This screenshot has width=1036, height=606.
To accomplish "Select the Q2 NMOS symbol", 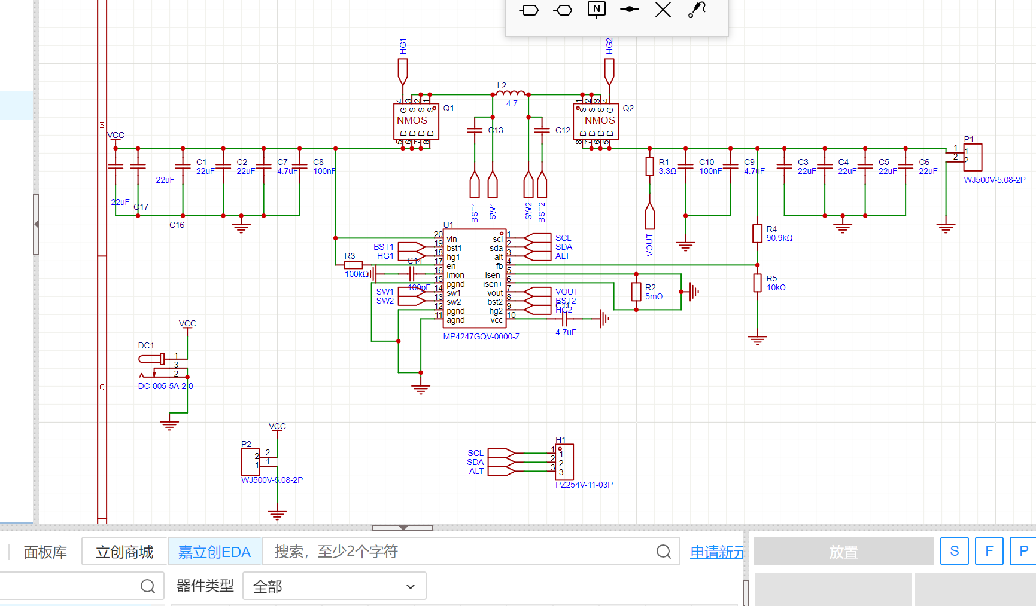I will (x=596, y=121).
